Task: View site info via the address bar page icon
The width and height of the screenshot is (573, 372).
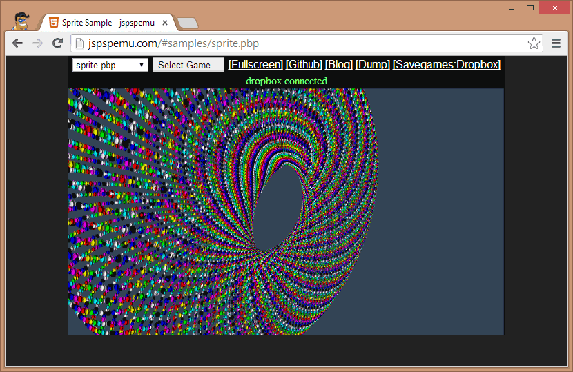Action: [79, 43]
